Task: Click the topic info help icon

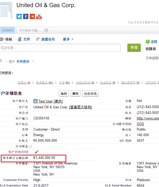Action: 46,30
